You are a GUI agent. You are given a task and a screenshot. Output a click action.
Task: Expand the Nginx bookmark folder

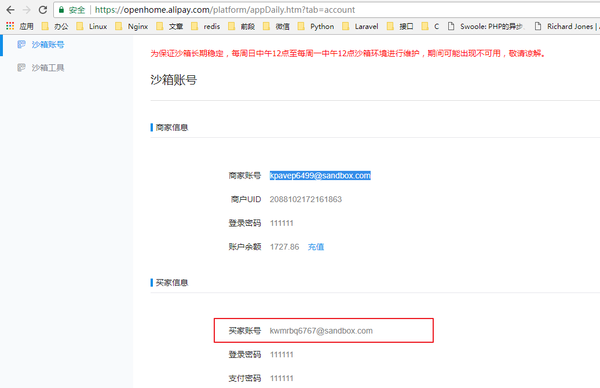pyautogui.click(x=131, y=26)
